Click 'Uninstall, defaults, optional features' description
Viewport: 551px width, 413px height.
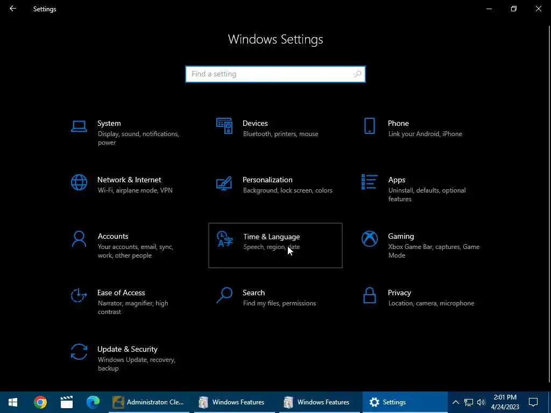(x=427, y=195)
